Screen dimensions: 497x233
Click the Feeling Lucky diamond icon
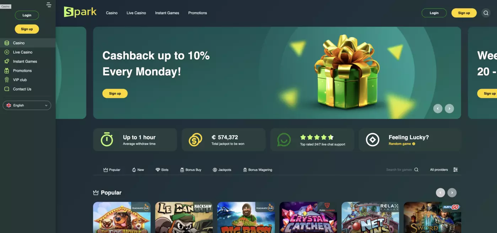tap(373, 140)
